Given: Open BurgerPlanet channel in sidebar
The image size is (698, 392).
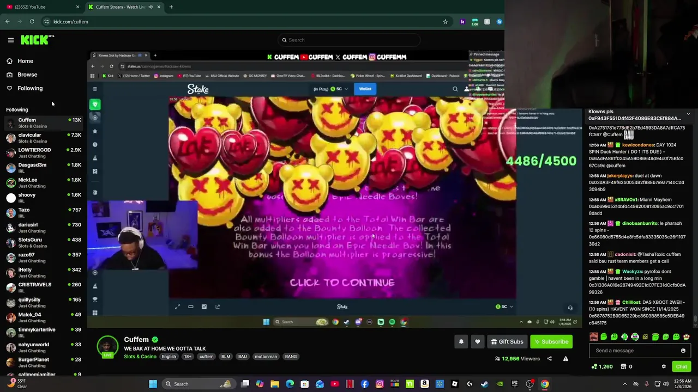Looking at the screenshot, I should 44,363.
